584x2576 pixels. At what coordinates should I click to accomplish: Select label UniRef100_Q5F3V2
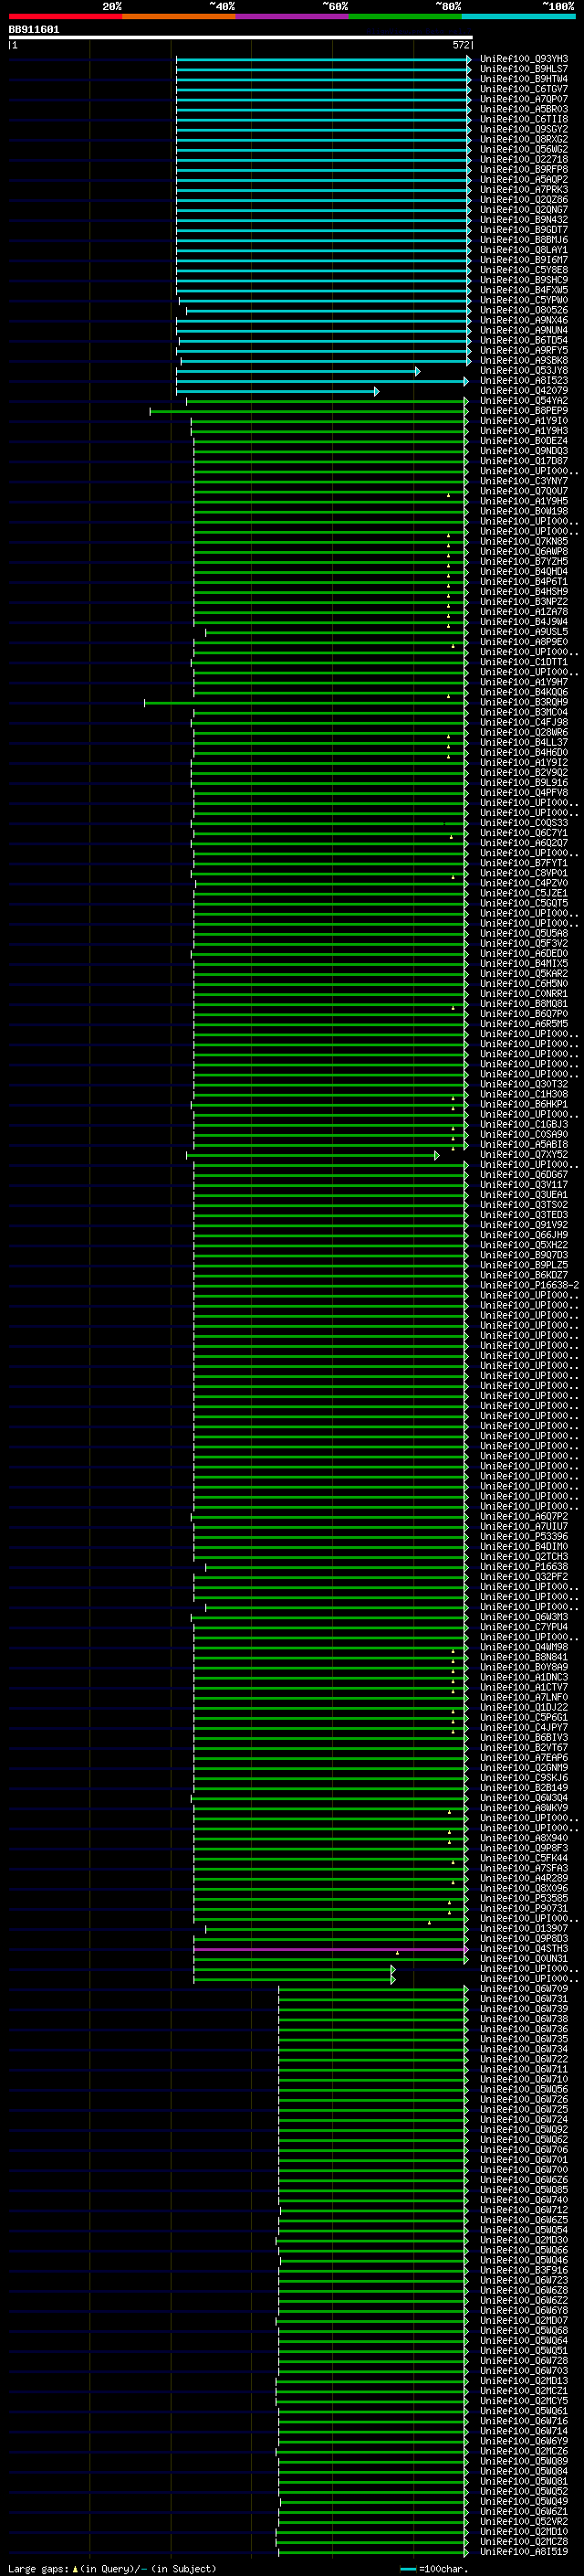point(524,943)
